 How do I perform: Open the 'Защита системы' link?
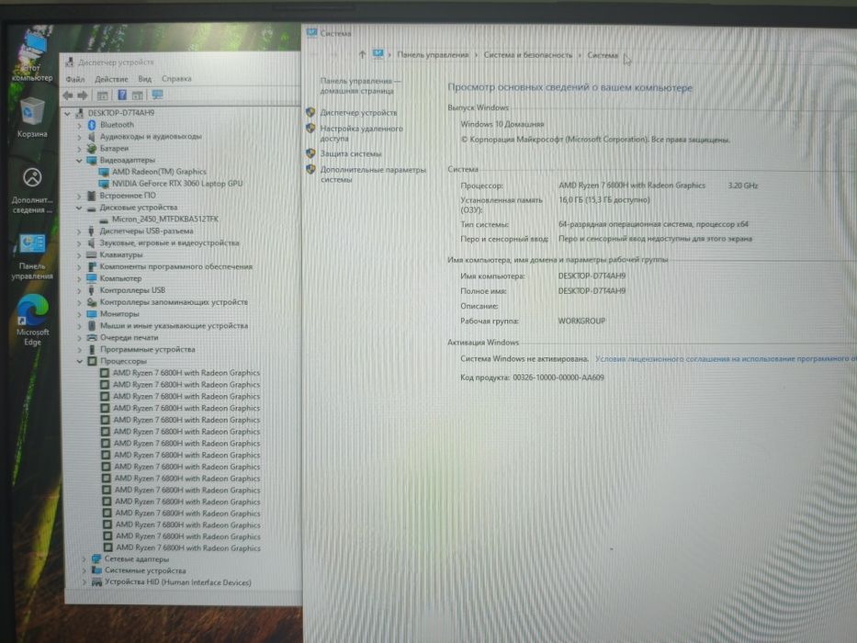point(351,153)
